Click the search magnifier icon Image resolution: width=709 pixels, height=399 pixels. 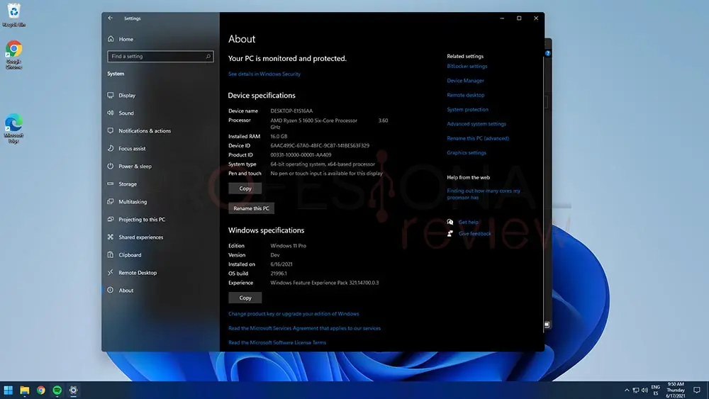(x=208, y=57)
